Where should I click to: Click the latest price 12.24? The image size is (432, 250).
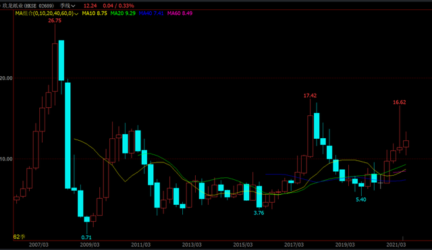point(90,5)
